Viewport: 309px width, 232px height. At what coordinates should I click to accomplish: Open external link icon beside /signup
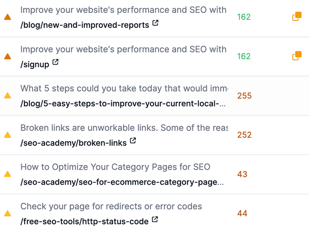click(56, 62)
